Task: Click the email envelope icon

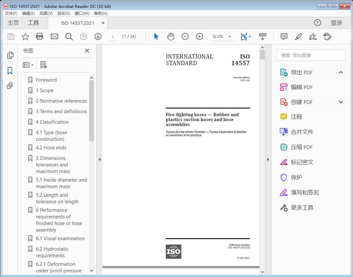Action: point(54,37)
